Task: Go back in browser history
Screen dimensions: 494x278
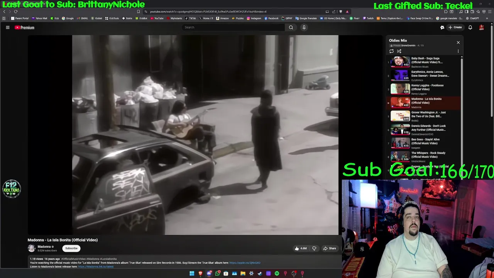Action: click(x=4, y=12)
